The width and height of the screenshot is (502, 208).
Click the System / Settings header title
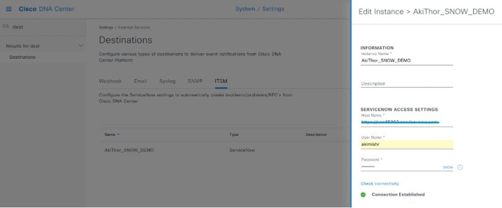[260, 9]
